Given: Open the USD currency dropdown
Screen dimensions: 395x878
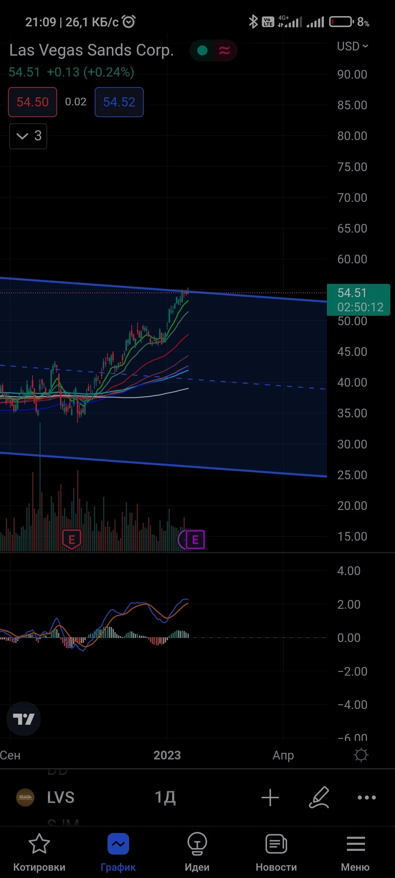Looking at the screenshot, I should (x=353, y=46).
